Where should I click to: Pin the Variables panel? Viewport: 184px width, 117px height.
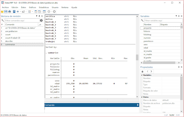pyautogui.click(x=179, y=16)
